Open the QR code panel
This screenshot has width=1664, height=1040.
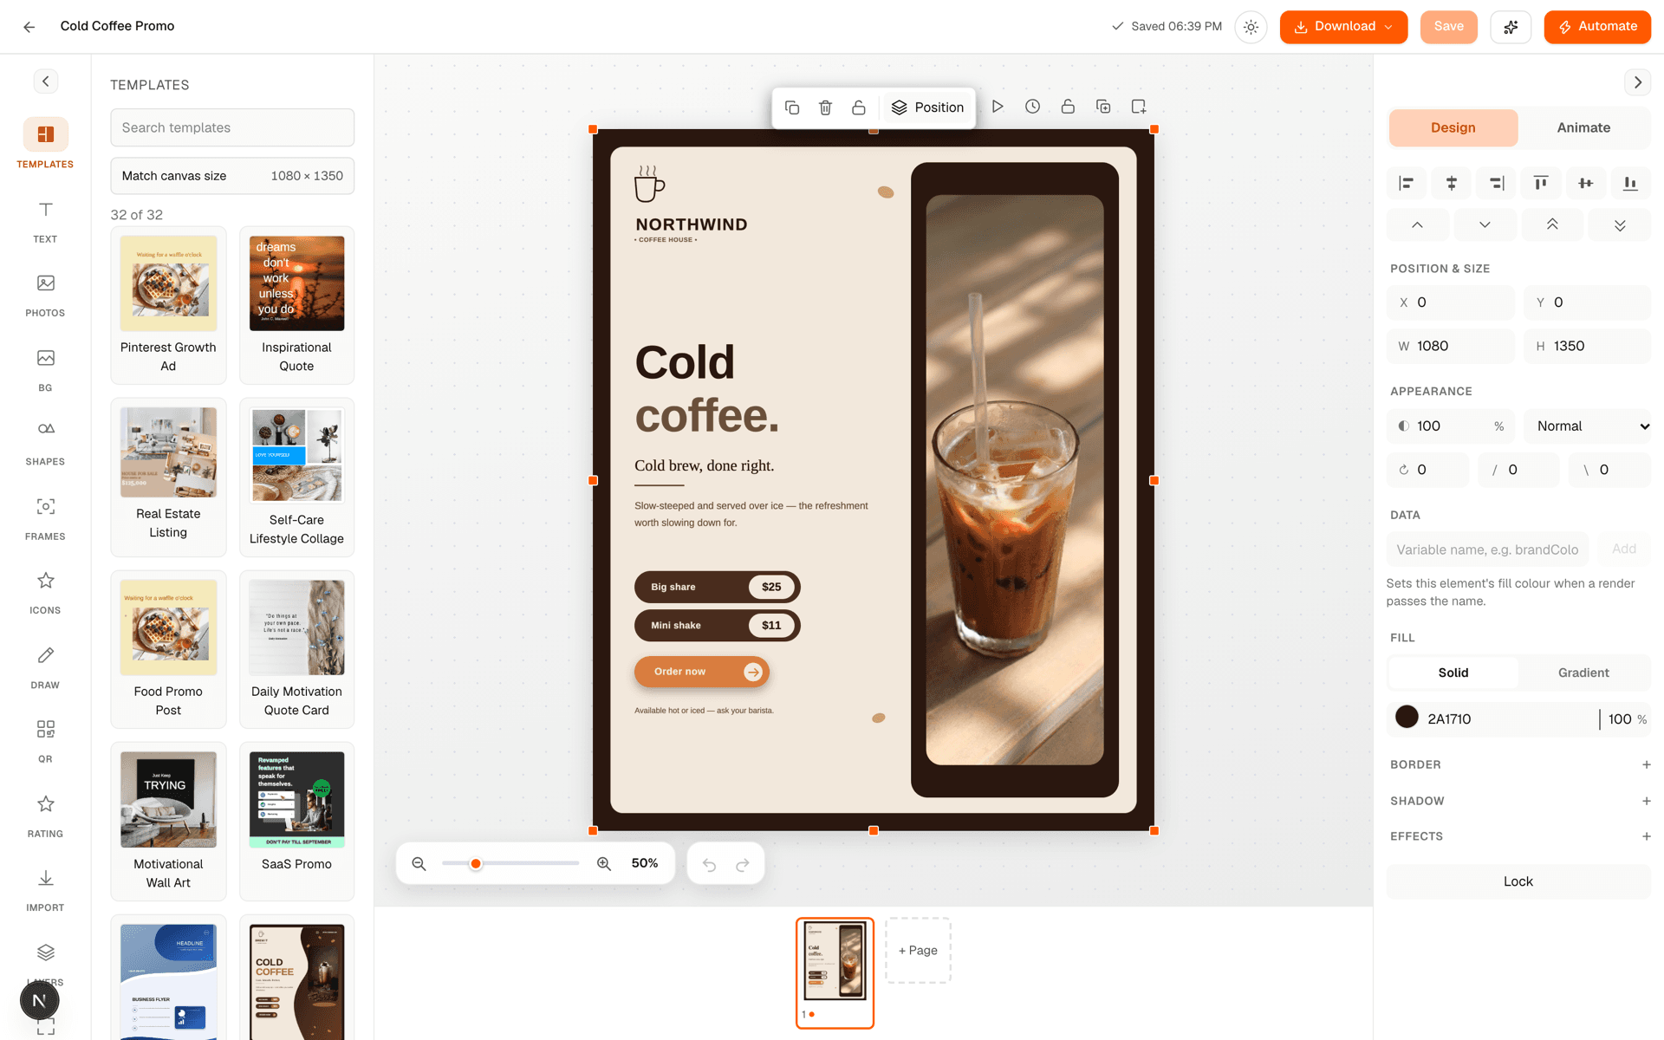[x=45, y=741]
